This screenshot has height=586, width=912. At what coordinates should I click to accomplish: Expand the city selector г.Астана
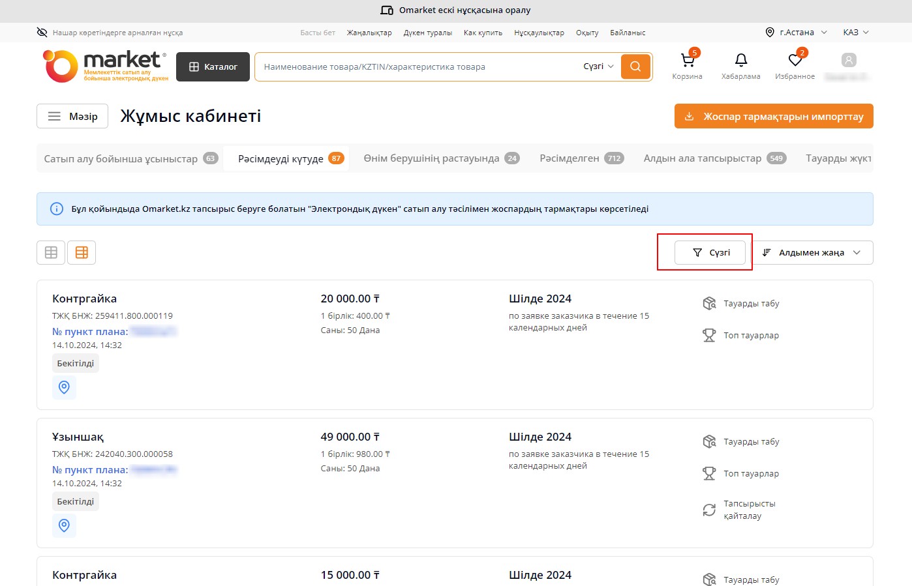pos(796,33)
